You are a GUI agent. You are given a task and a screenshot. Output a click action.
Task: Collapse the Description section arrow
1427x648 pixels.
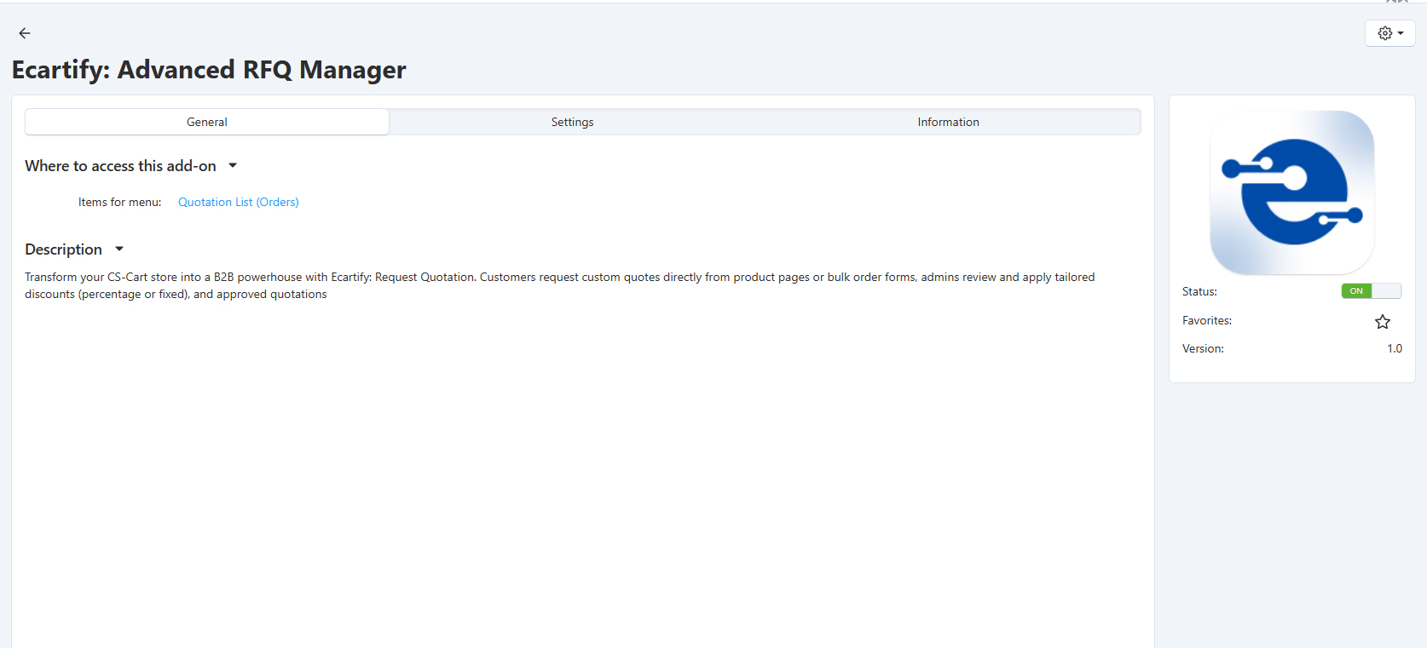pyautogui.click(x=119, y=249)
